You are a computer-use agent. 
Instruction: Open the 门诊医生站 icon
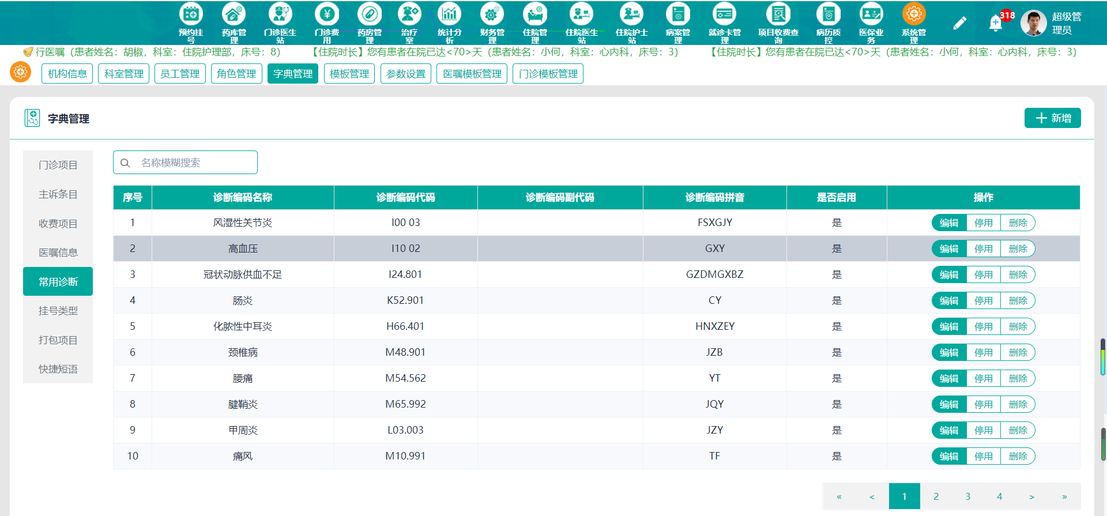pos(280,14)
